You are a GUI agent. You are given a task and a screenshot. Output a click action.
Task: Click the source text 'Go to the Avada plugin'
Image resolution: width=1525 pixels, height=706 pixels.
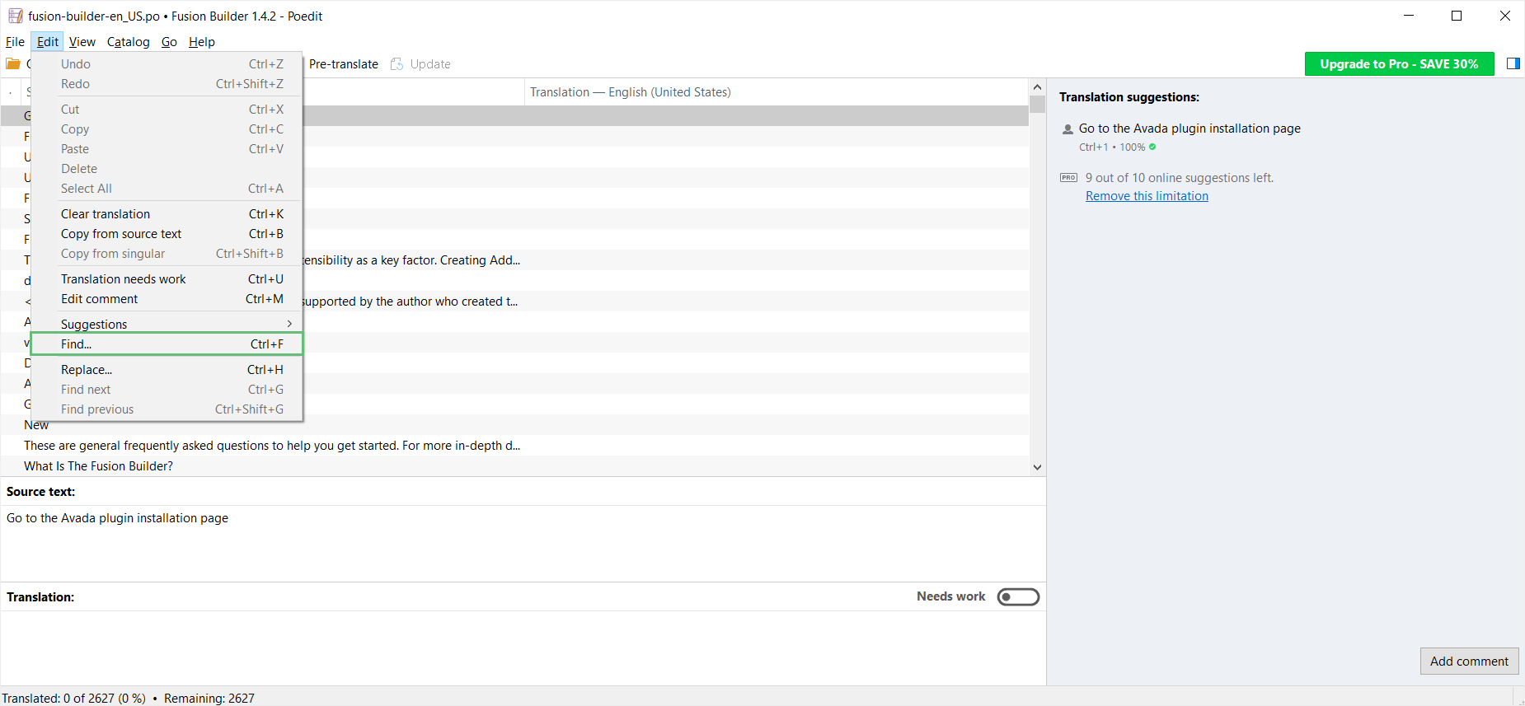117,517
